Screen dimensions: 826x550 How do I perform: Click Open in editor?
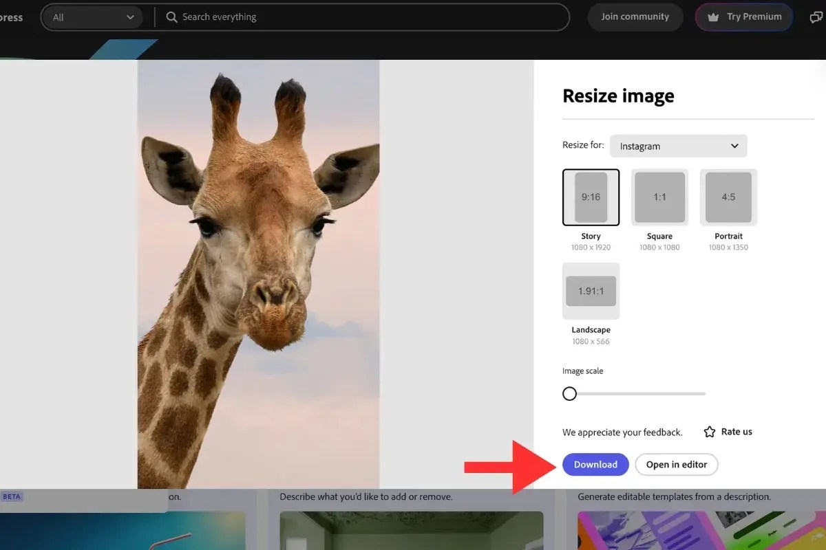pyautogui.click(x=677, y=464)
